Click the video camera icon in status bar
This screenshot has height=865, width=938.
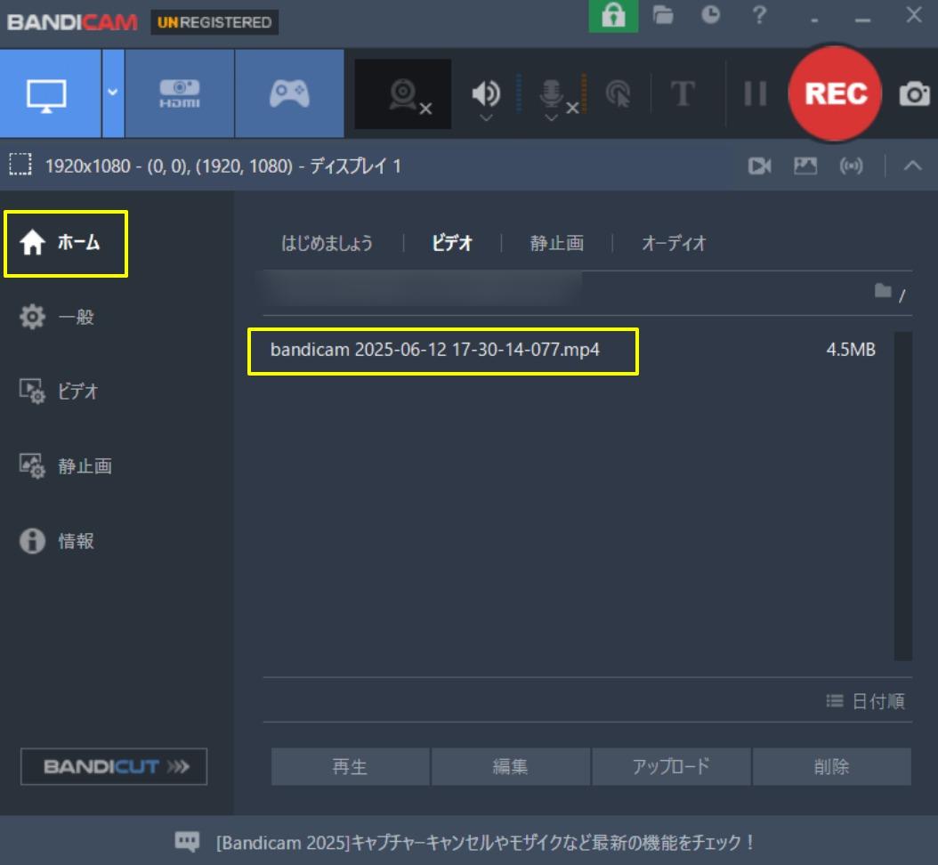point(760,166)
